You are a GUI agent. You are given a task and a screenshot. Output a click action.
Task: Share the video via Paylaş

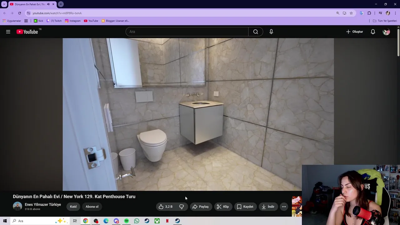[x=200, y=207]
